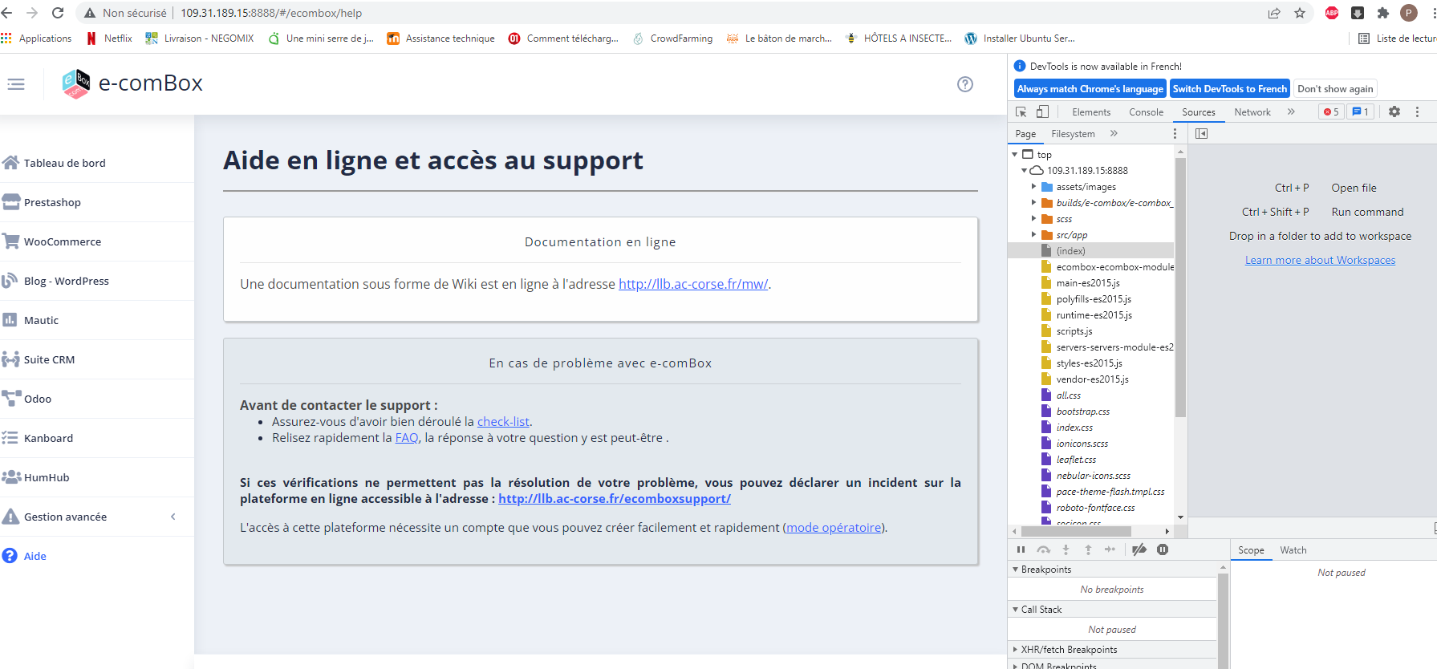1437x669 pixels.
Task: Open the mode opératoire link
Action: pos(834,528)
